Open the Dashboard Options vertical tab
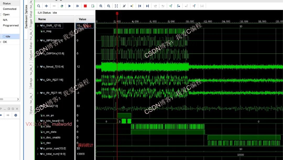 click(26, 16)
